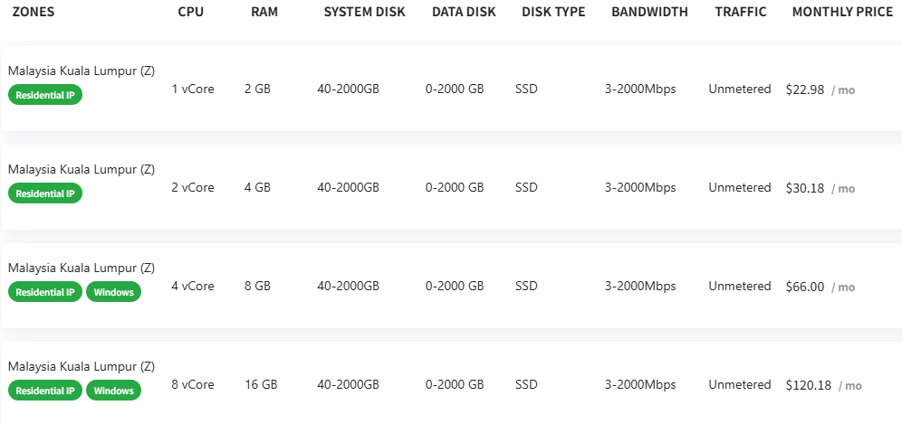
Task: Select Windows badge in the 8 vCore row
Action: 113,391
